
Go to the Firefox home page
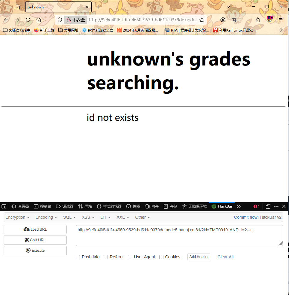[x=38, y=20]
